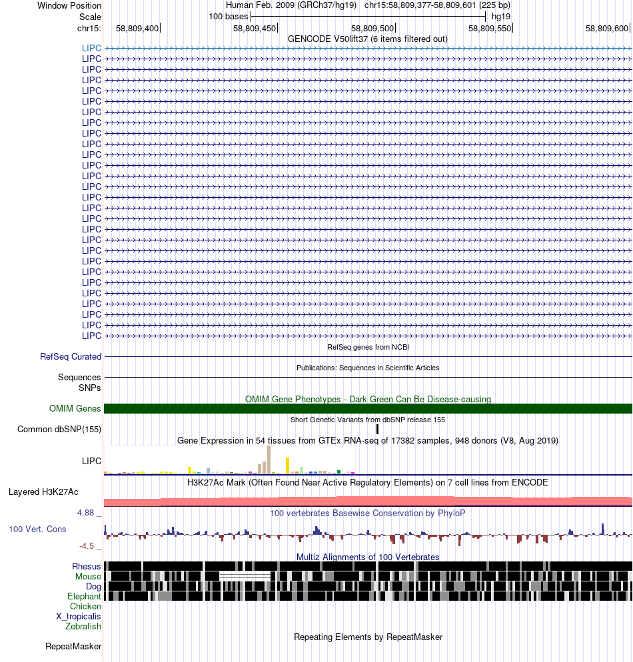The height and width of the screenshot is (662, 633).
Task: Open Short Genetic Variants from dbSNP title
Action: (368, 420)
